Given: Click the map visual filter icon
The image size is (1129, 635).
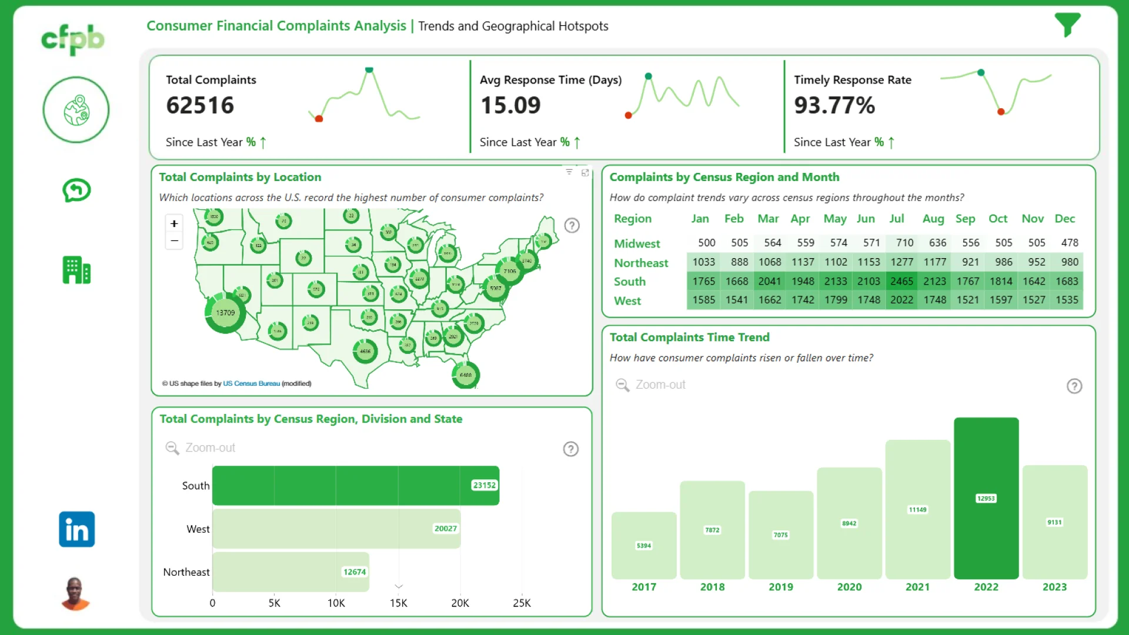Looking at the screenshot, I should point(569,172).
